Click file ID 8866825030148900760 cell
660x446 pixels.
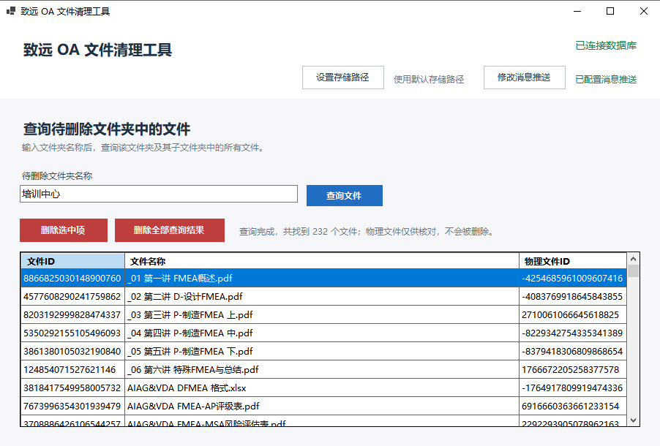point(73,278)
